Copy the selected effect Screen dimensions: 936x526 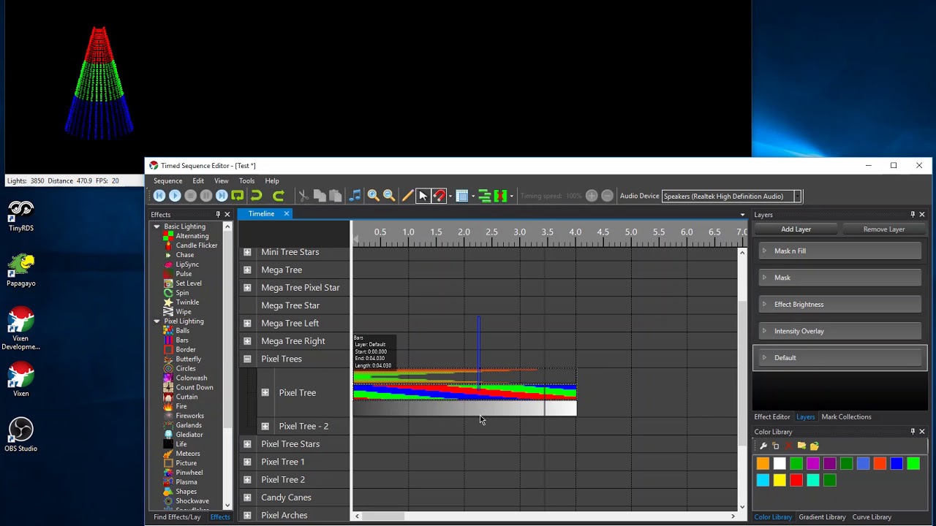(x=320, y=196)
